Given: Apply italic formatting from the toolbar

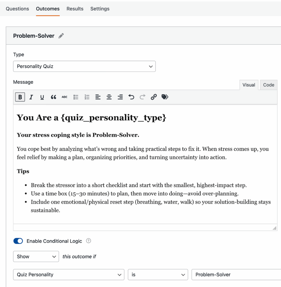Looking at the screenshot, I should [31, 97].
